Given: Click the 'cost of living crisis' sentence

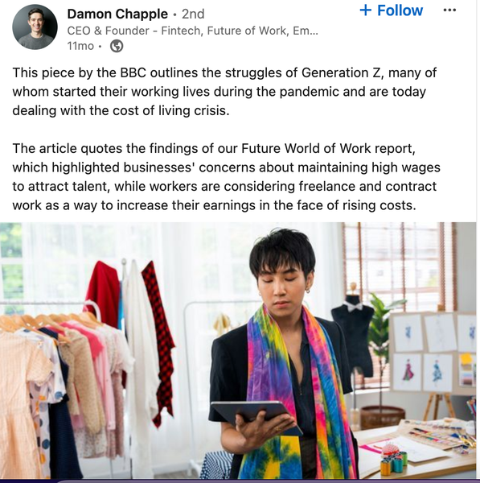Looking at the screenshot, I should coord(121,110).
